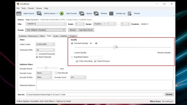Viewport: 187px width, 105px height.
Task: Open the end chapter dropdown
Action: [x=125, y=24]
